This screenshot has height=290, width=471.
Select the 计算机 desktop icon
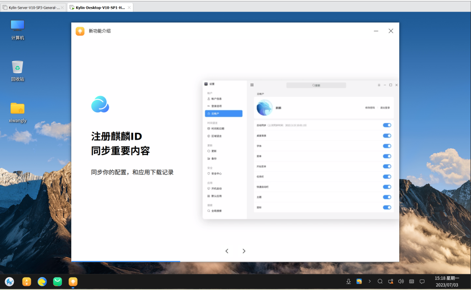point(17,30)
